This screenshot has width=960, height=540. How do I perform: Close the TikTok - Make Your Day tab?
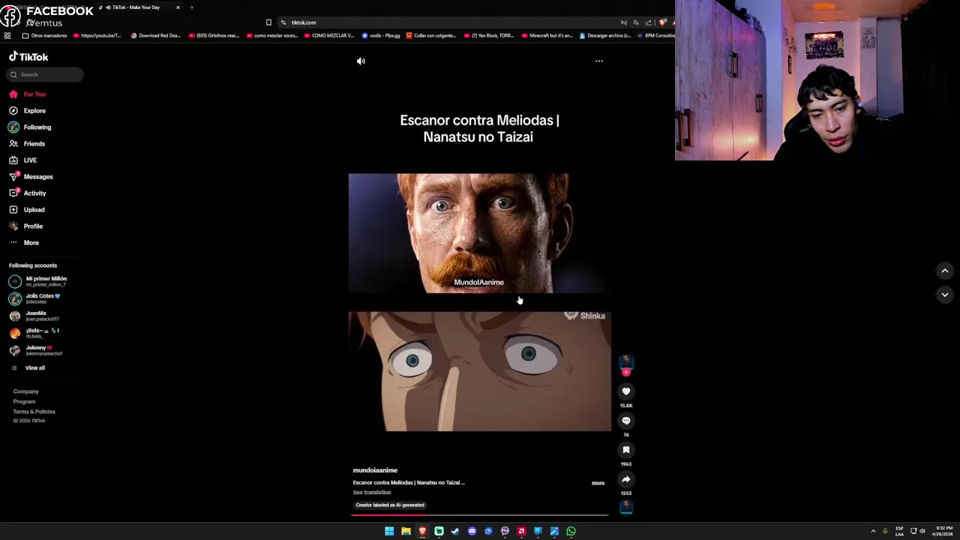tap(178, 7)
